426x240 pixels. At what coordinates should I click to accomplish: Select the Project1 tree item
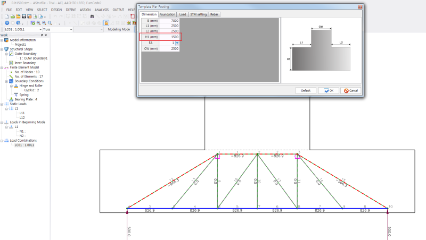(x=20, y=45)
